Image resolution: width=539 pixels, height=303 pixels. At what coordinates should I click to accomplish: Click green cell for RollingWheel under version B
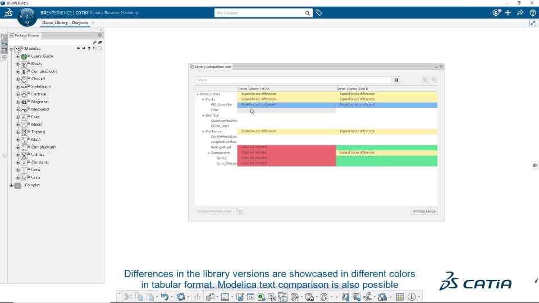tap(386, 148)
